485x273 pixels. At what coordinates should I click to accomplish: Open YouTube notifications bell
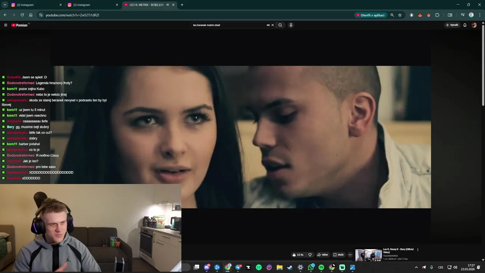pyautogui.click(x=465, y=25)
